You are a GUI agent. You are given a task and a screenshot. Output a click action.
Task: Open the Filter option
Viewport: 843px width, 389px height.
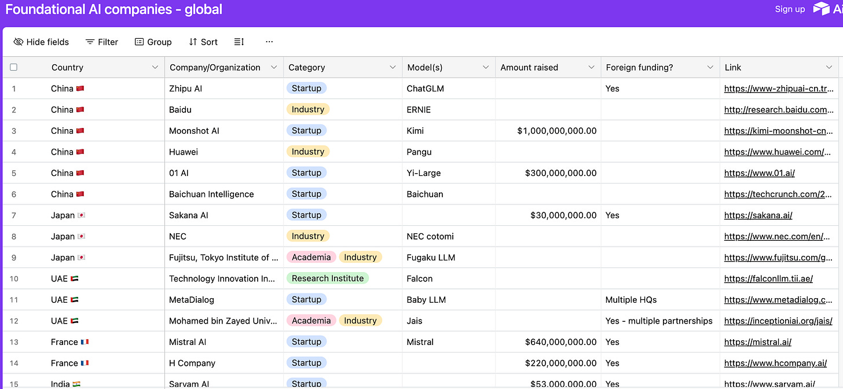(x=102, y=42)
